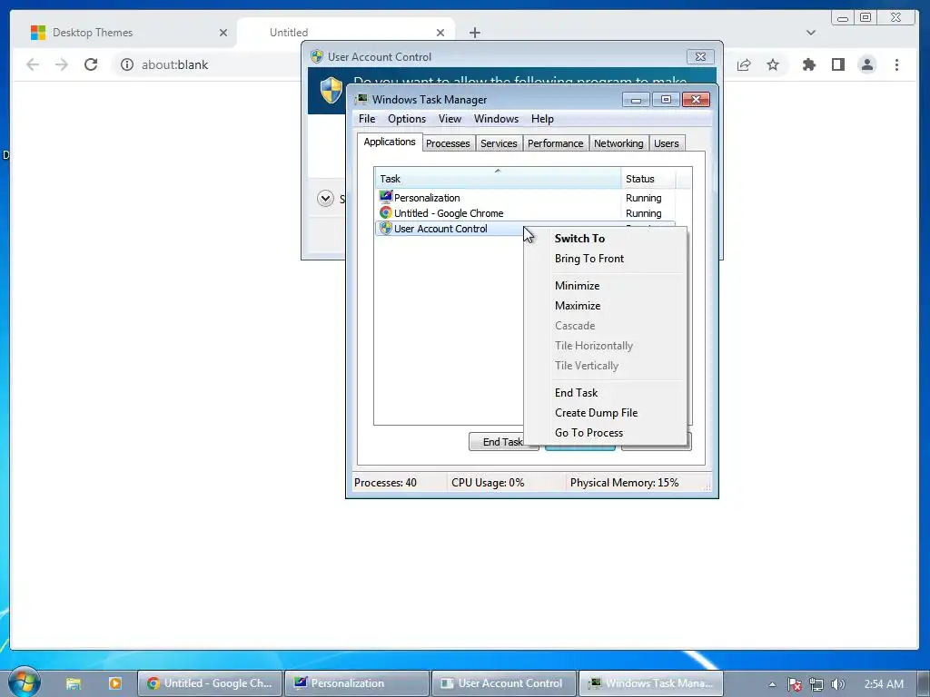Viewport: 930px width, 697px height.
Task: Show hidden tray icons arrow
Action: [x=772, y=684]
